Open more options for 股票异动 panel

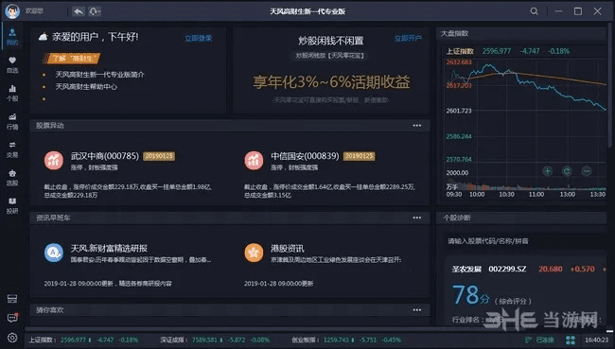click(x=417, y=126)
